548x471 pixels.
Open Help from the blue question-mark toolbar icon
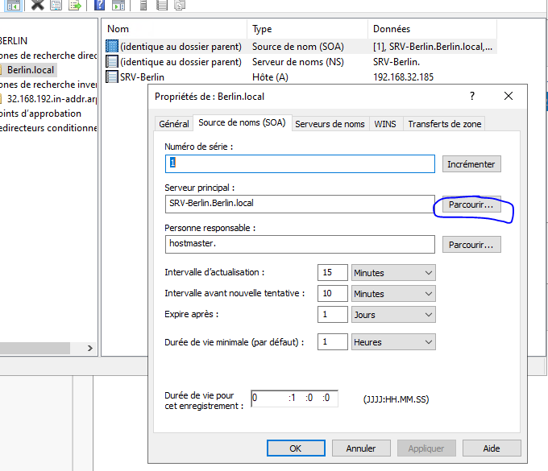coord(98,5)
